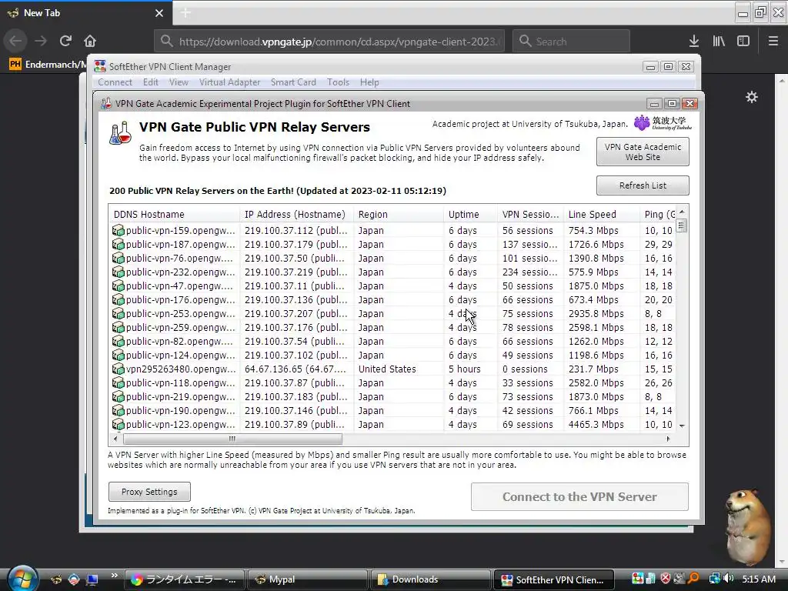The height and width of the screenshot is (591, 788).
Task: Click the server list scroll-down arrow
Action: (x=682, y=426)
